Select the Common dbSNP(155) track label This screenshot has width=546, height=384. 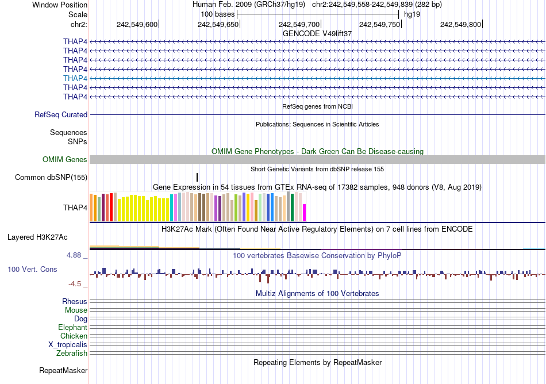tap(51, 177)
